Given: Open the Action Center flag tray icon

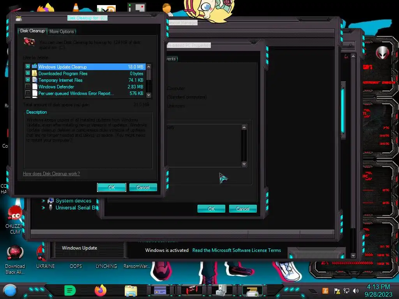Looking at the screenshot, I should pyautogui.click(x=337, y=291).
